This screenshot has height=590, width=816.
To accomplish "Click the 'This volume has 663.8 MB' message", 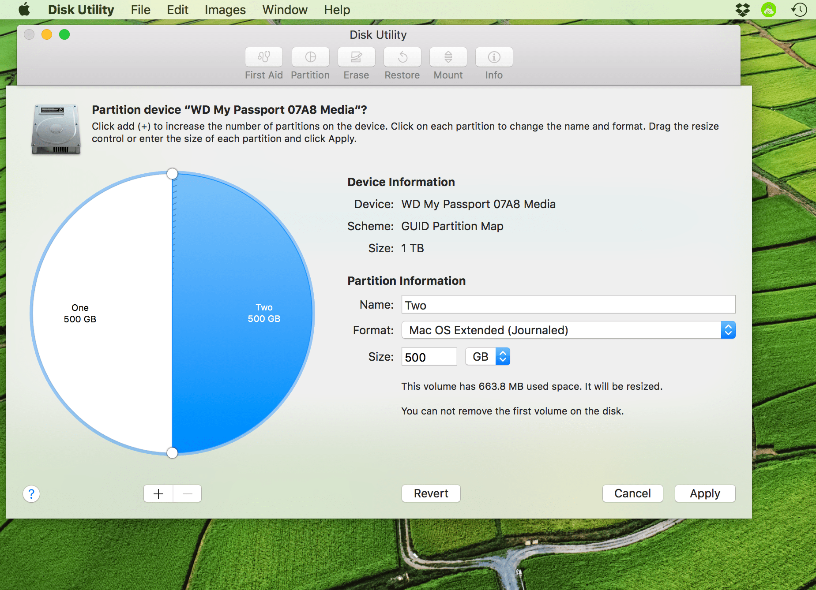I will point(532,386).
